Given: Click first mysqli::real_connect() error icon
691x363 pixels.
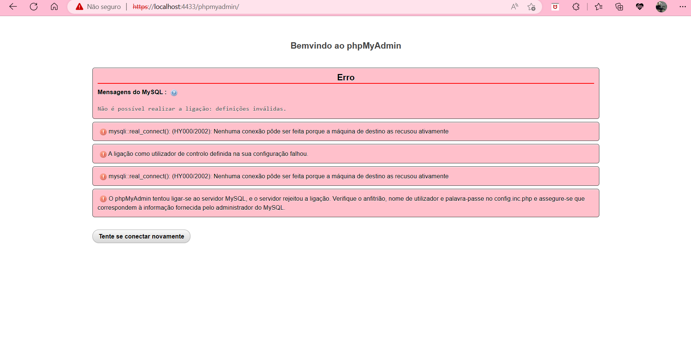Looking at the screenshot, I should [x=103, y=132].
